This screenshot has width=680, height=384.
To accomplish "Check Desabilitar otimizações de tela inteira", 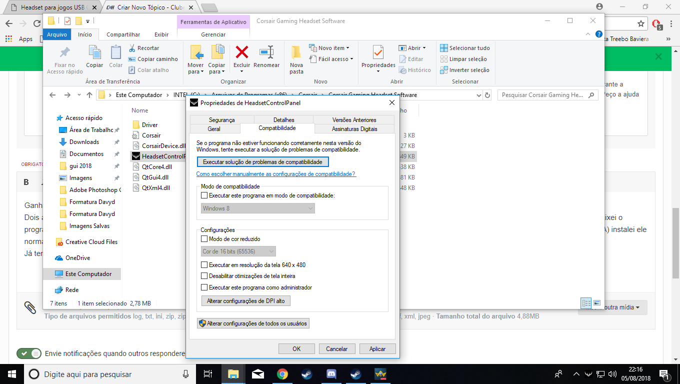I will pos(204,276).
